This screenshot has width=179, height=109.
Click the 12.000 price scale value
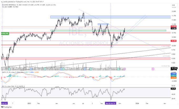click(x=174, y=11)
